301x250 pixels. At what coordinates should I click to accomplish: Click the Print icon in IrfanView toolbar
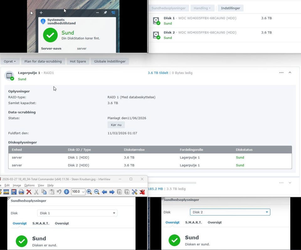click(x=21, y=192)
